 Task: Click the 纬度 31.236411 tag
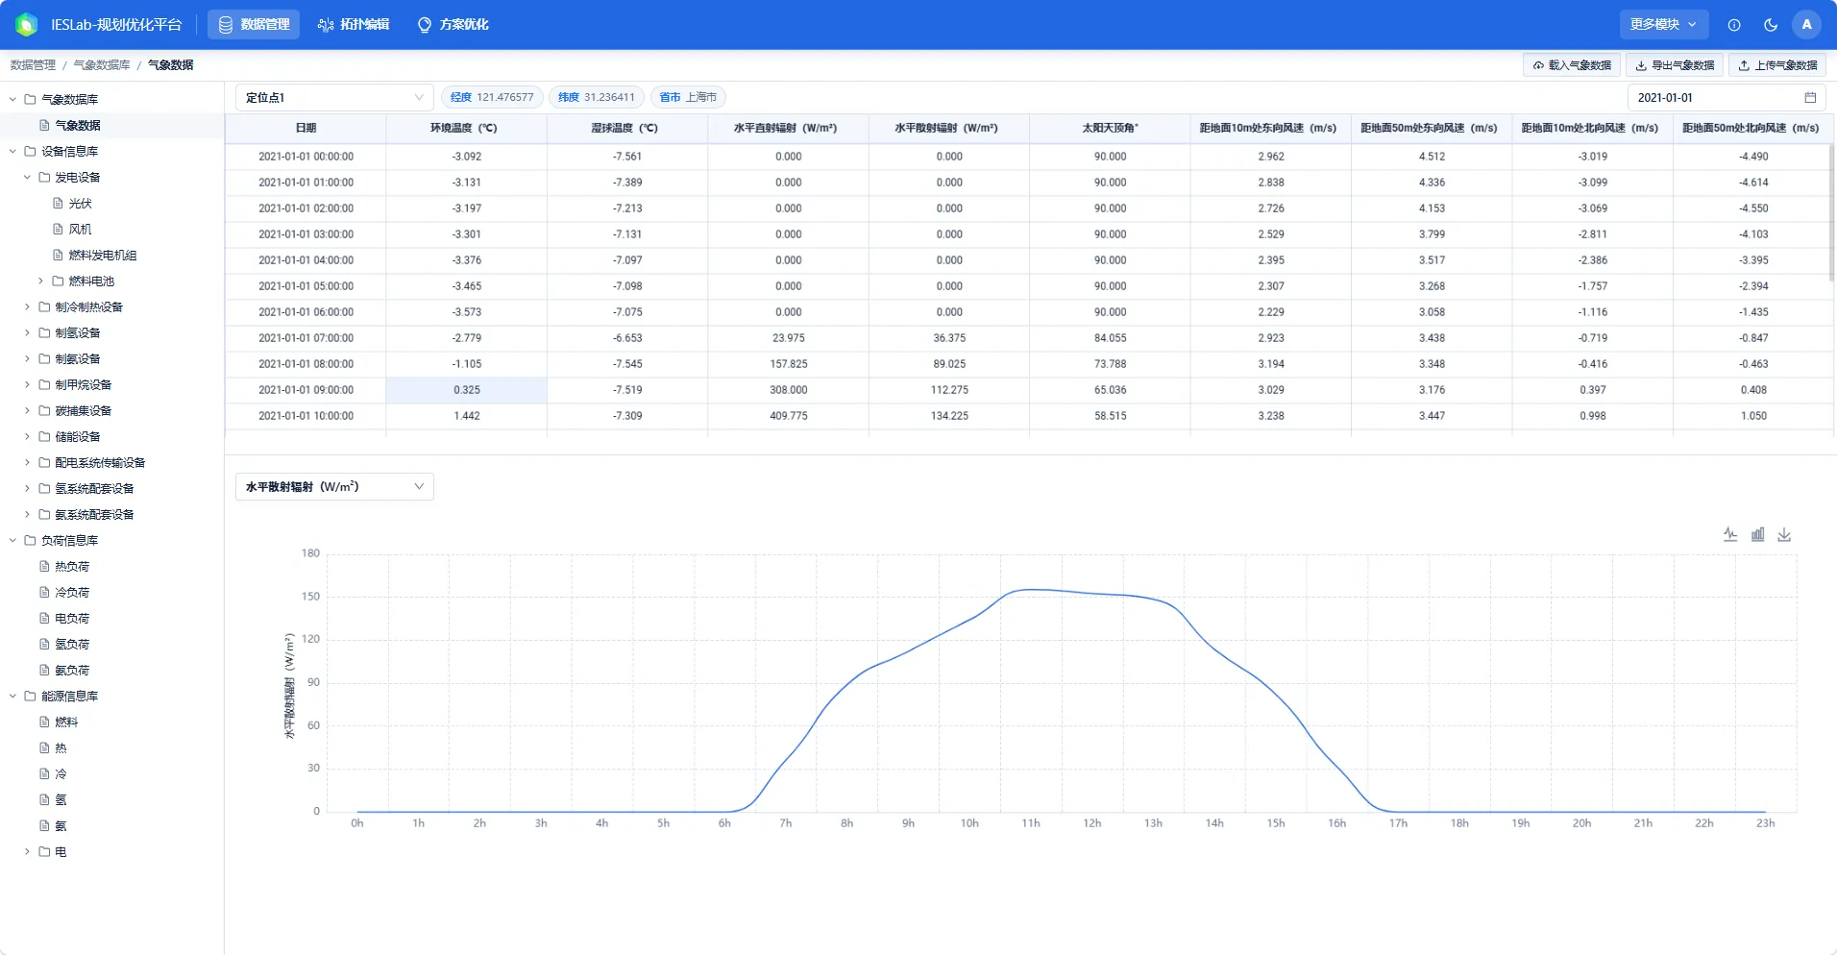(596, 97)
